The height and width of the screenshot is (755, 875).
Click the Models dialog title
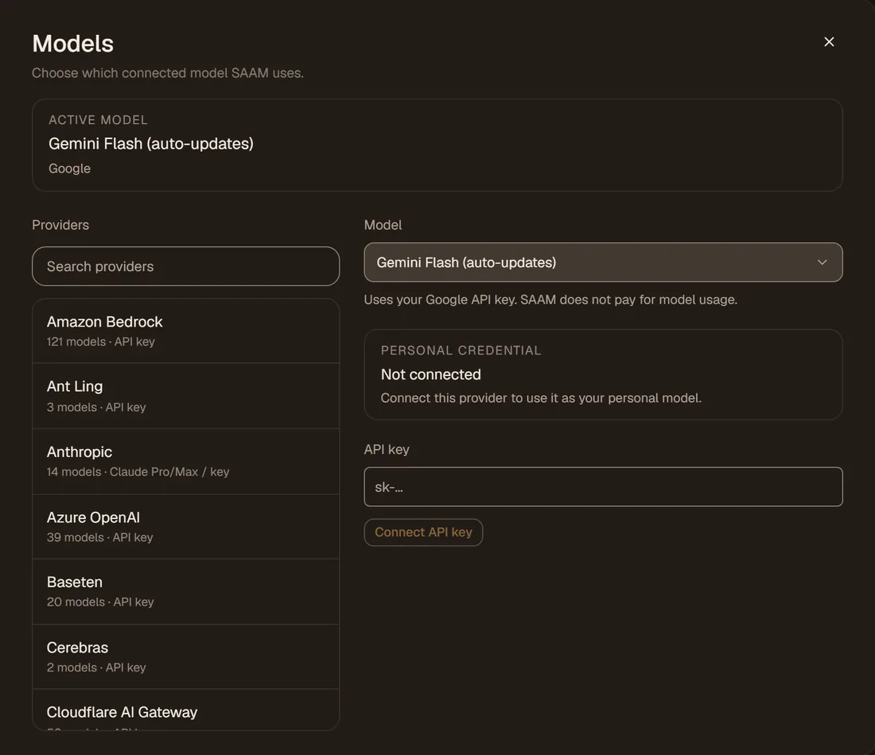click(72, 44)
